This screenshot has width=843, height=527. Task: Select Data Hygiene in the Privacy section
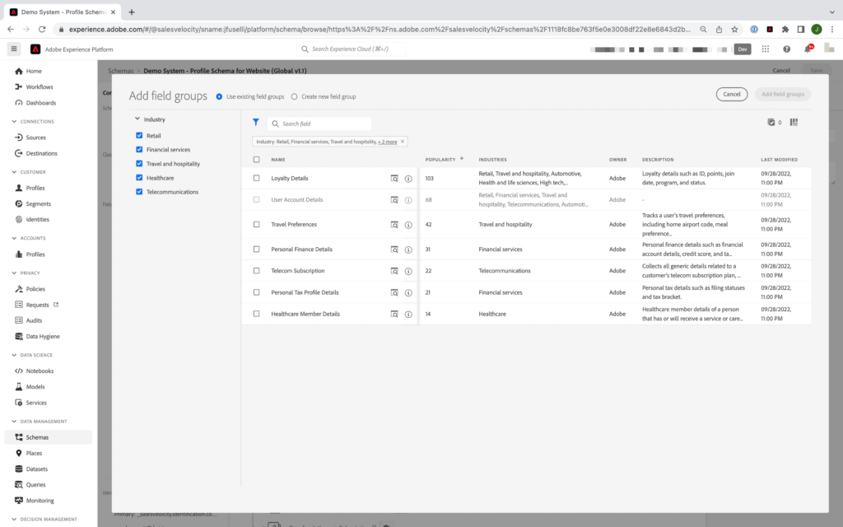43,336
